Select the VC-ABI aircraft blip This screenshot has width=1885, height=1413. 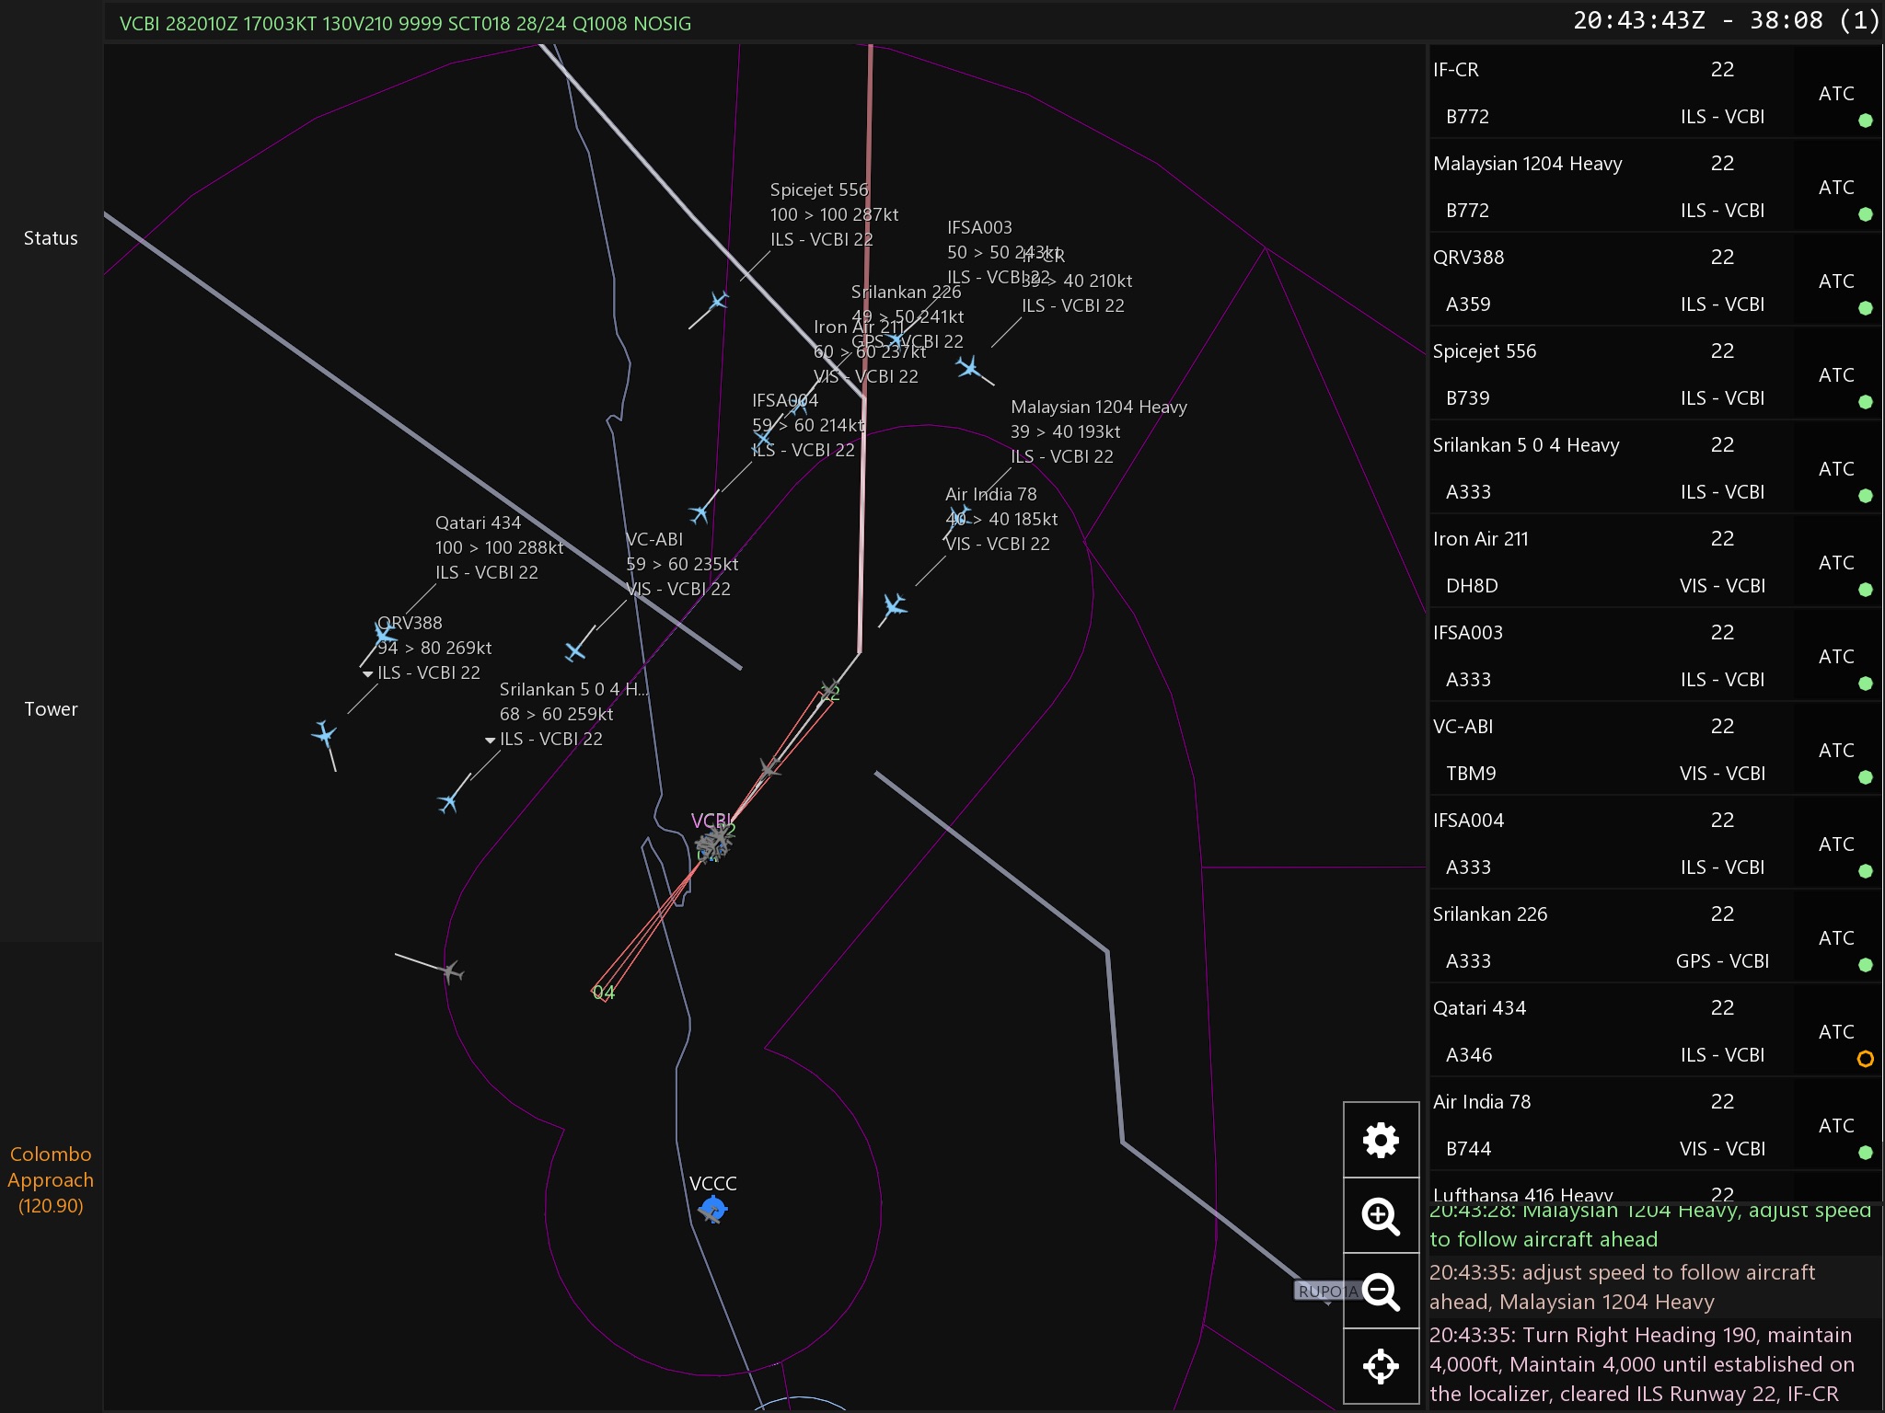pyautogui.click(x=575, y=651)
